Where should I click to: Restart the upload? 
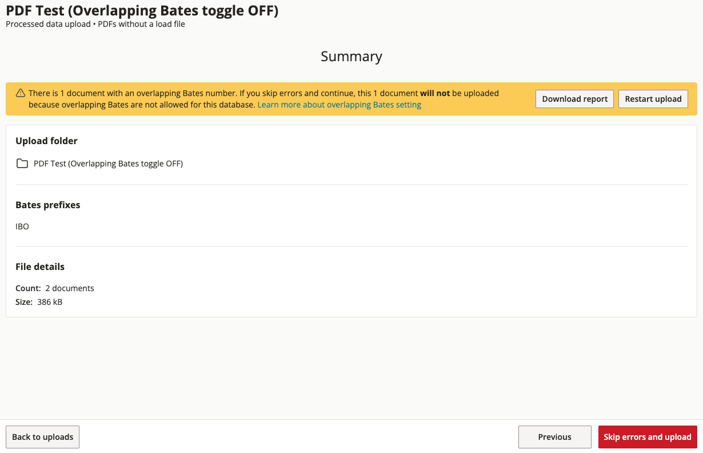coord(653,99)
